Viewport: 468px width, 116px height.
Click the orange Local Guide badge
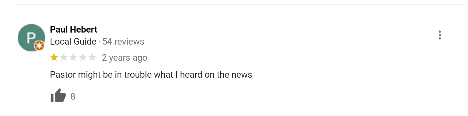point(39,45)
